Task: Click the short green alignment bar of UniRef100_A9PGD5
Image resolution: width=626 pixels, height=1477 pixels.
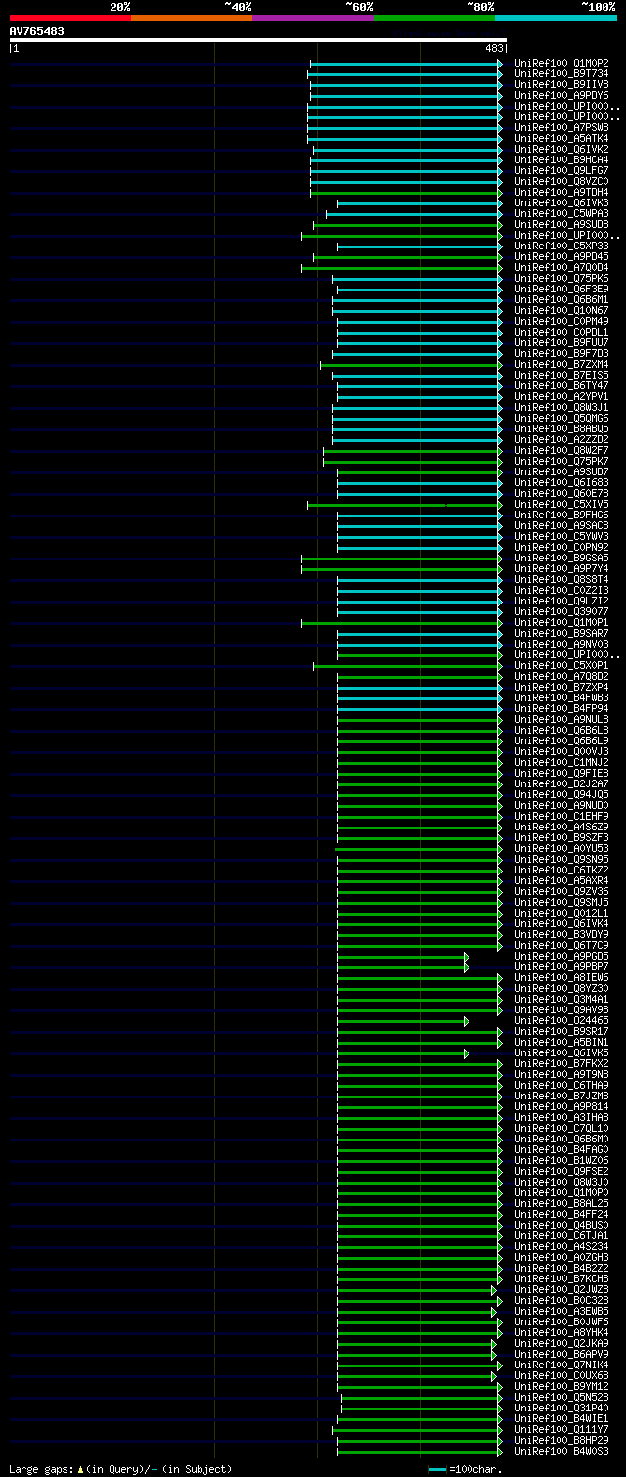Action: (x=403, y=956)
